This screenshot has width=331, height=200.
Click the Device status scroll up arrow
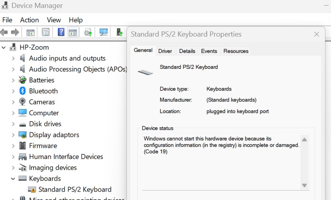pos(304,140)
